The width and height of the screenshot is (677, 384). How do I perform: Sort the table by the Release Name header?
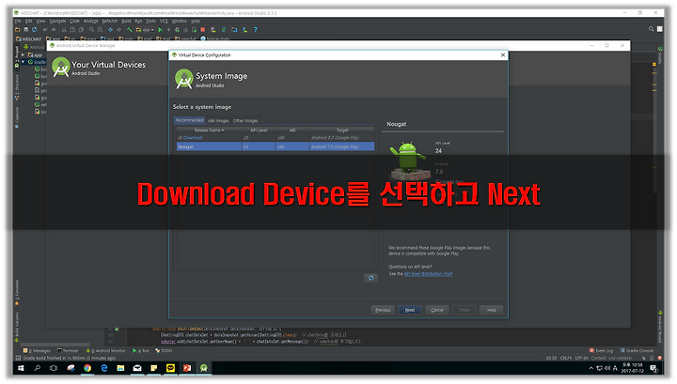(x=209, y=131)
